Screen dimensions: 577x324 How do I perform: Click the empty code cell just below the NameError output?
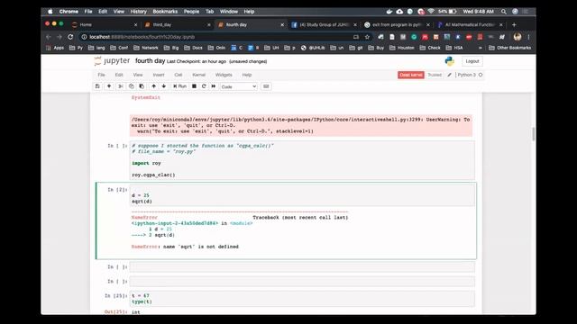coord(302,267)
